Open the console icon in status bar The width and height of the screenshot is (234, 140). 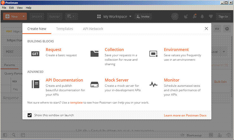pyautogui.click(x=23, y=135)
